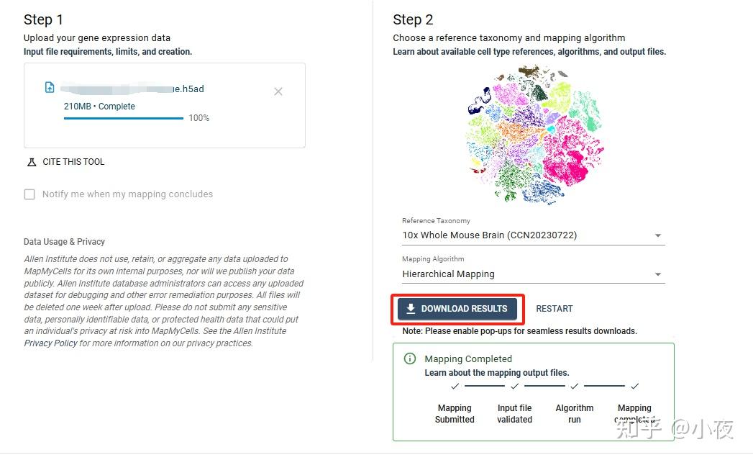Image resolution: width=753 pixels, height=460 pixels.
Task: Learn about the mapping output files
Action: (x=496, y=372)
